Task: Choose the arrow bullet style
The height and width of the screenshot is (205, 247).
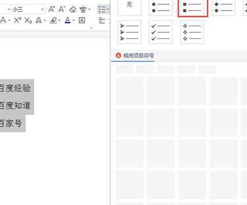Action: point(129,32)
